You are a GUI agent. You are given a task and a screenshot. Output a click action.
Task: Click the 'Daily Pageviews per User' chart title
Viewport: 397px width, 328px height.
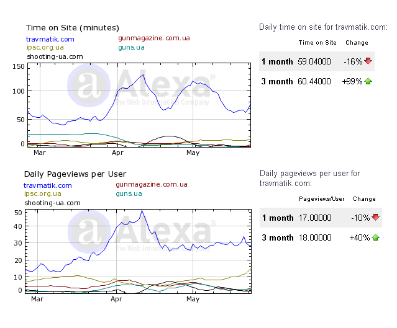click(x=75, y=174)
